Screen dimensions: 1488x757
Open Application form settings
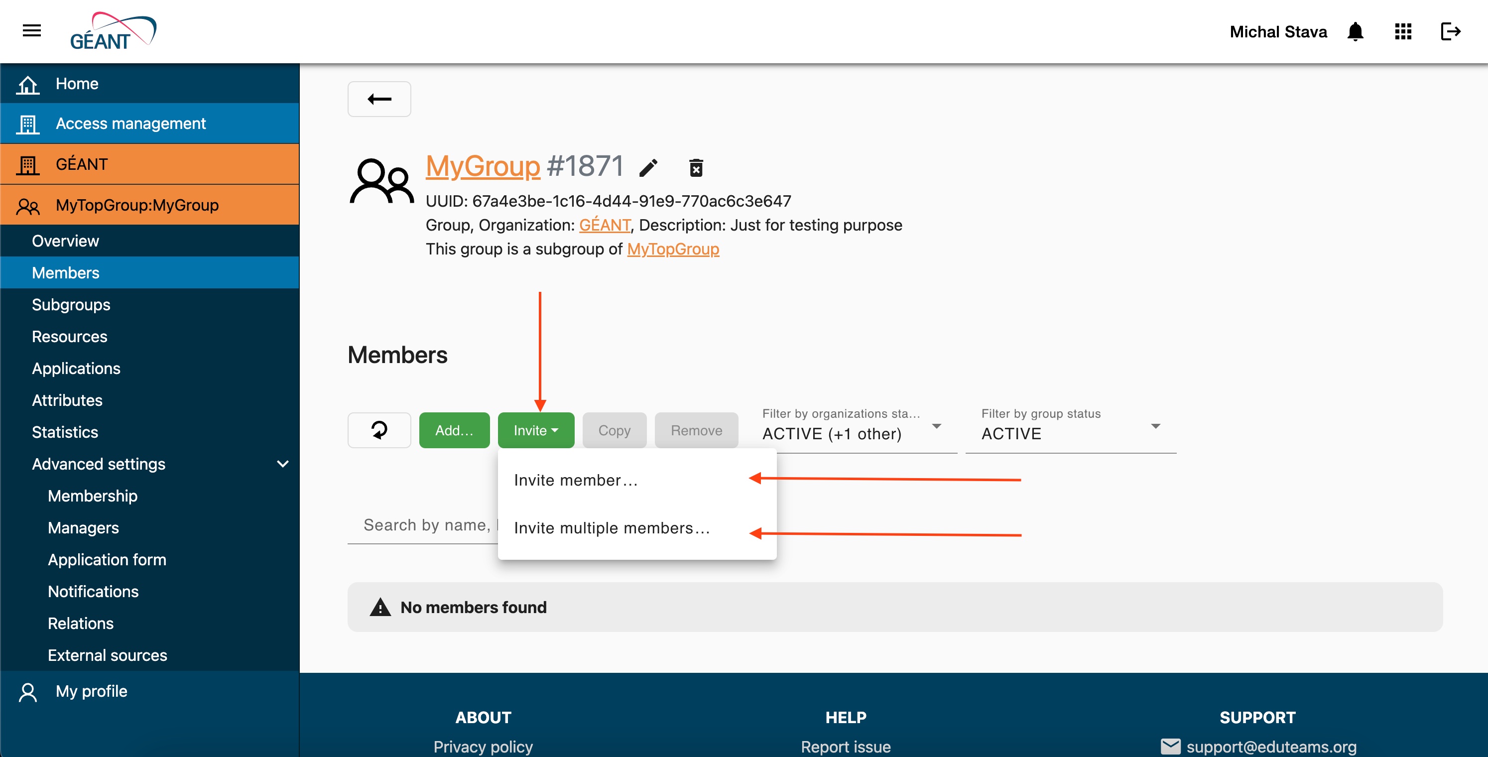point(149,560)
